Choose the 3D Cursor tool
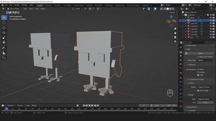 [x=4, y=23]
